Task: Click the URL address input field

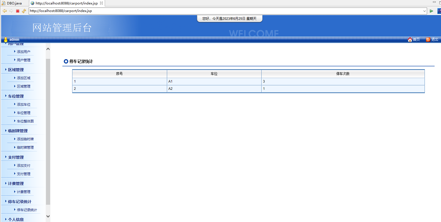Action: pos(226,11)
